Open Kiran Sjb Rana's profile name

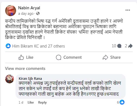[x=30, y=78]
